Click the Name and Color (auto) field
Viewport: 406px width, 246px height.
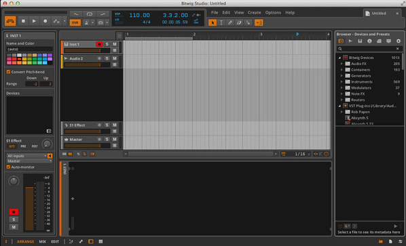[29, 49]
